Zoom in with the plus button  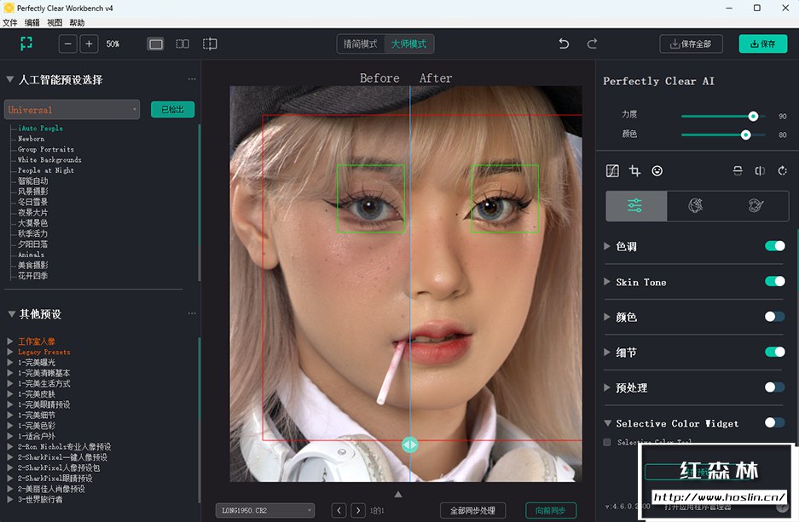coord(89,43)
